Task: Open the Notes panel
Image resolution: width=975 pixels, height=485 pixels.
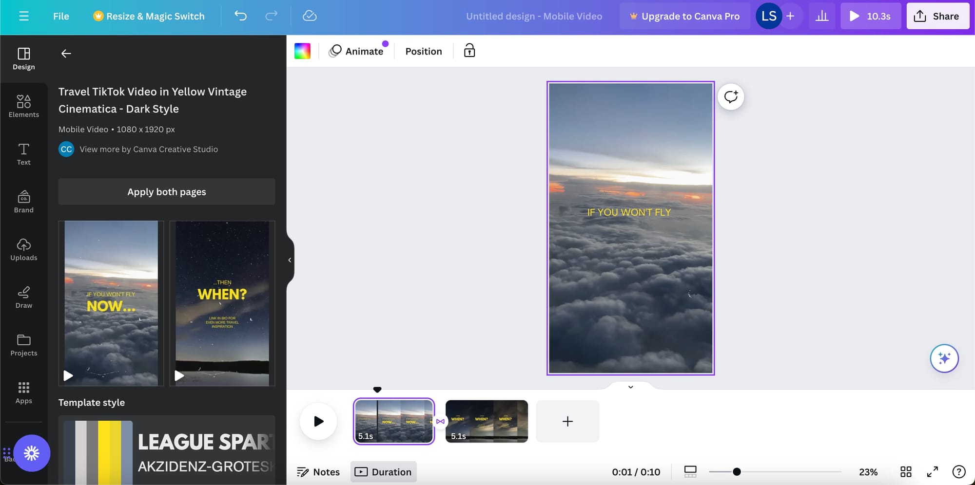Action: (x=318, y=472)
